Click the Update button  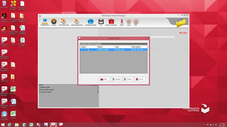pos(116,79)
